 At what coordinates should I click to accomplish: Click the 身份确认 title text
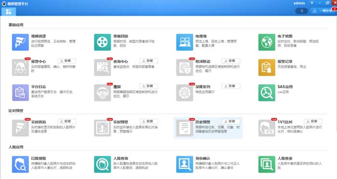pyautogui.click(x=203, y=158)
